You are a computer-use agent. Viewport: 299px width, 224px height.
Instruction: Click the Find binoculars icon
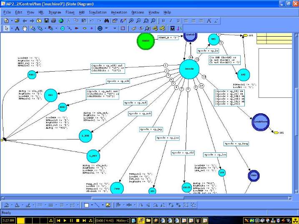106,20
